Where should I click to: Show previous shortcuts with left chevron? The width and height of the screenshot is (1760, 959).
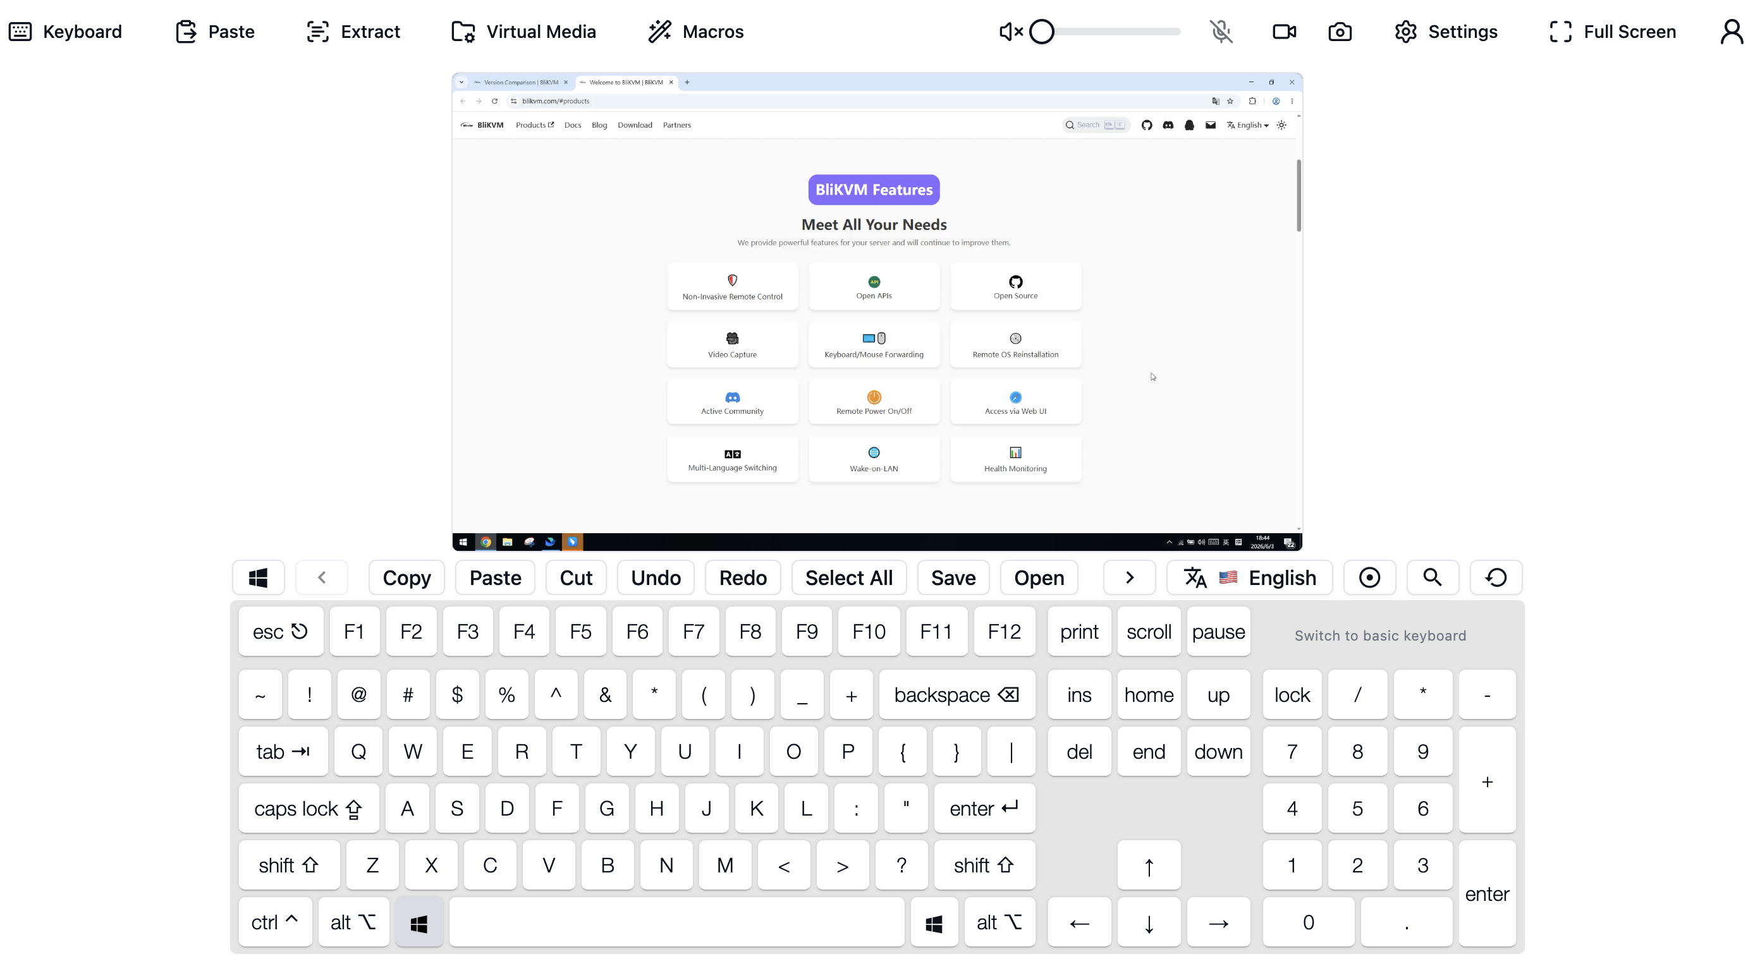[x=322, y=577]
